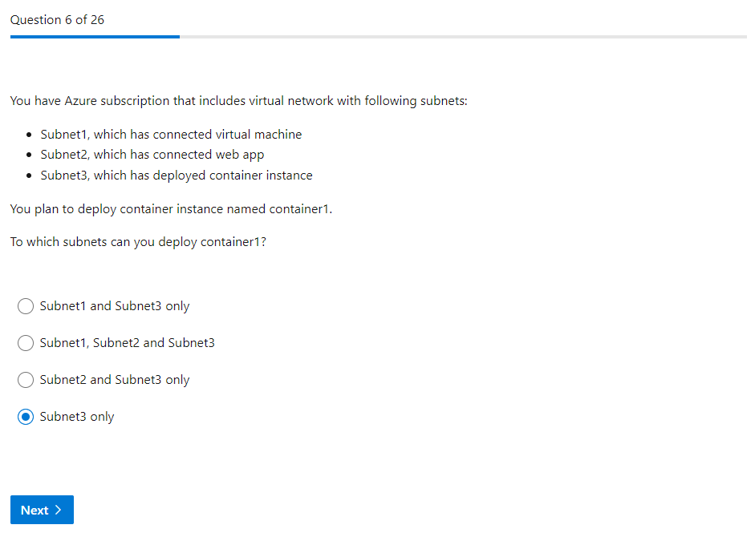
Task: Click the "You plan to deploy container instance" line
Action: tap(171, 209)
